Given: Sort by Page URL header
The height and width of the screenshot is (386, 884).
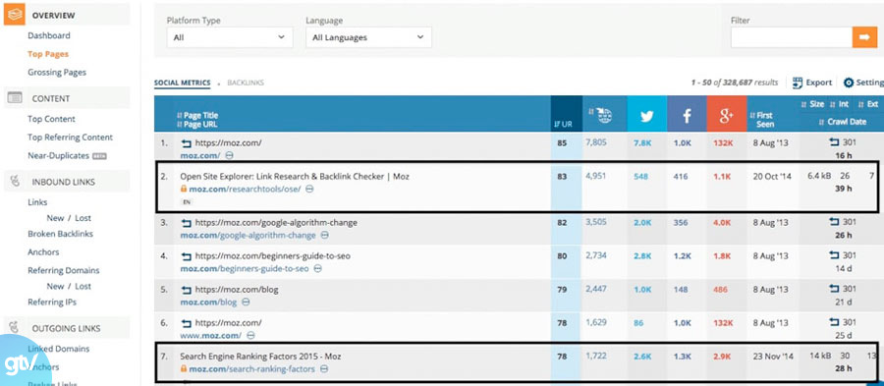Looking at the screenshot, I should 196,124.
